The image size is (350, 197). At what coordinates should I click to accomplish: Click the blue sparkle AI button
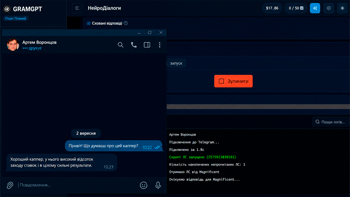tap(315, 8)
